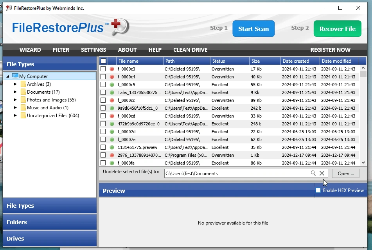Open the SETTINGS menu
Image resolution: width=372 pixels, height=250 pixels.
[x=93, y=50]
